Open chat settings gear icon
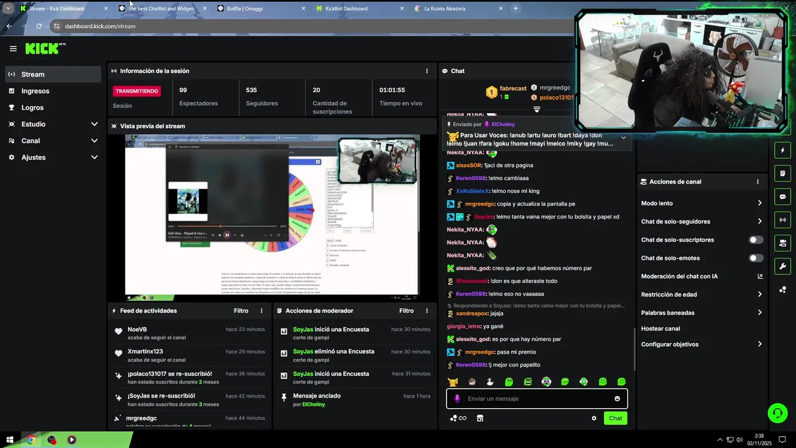 [594, 418]
